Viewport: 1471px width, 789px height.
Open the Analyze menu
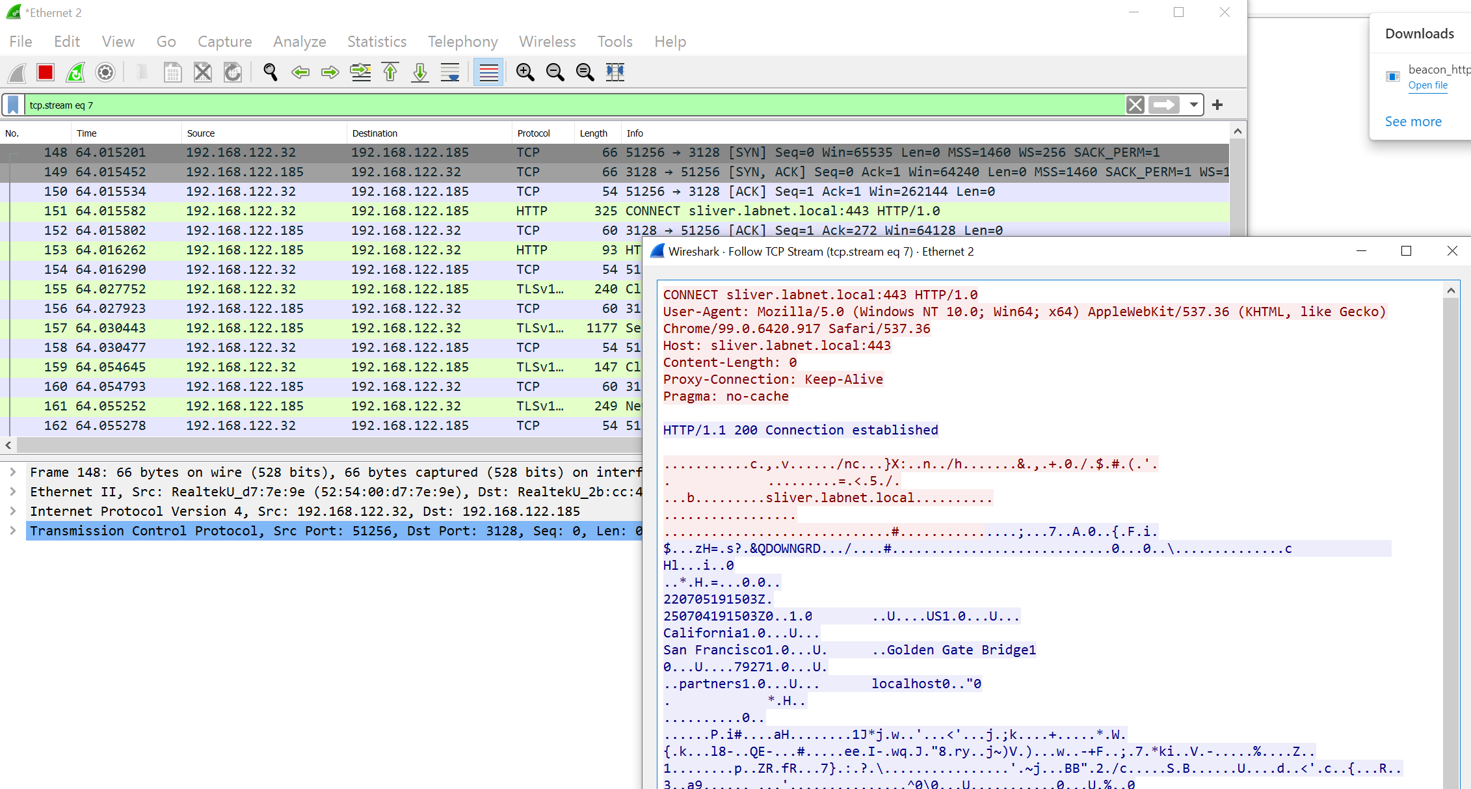(300, 42)
